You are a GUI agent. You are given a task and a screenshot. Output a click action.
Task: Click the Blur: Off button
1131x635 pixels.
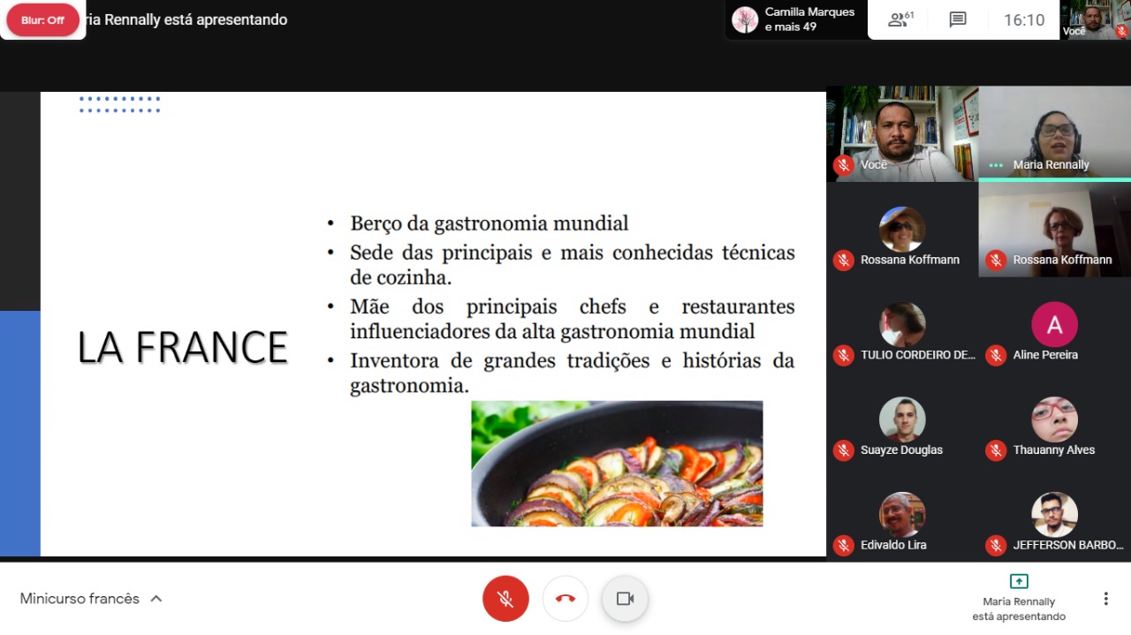43,19
